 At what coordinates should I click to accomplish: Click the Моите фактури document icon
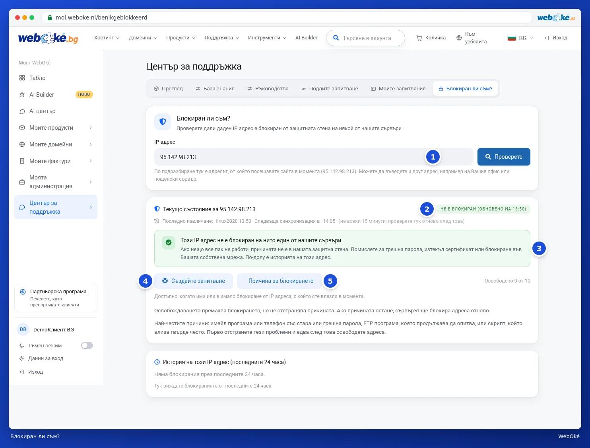pyautogui.click(x=22, y=161)
